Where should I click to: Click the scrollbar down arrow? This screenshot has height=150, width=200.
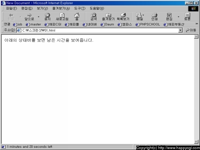tap(196, 142)
